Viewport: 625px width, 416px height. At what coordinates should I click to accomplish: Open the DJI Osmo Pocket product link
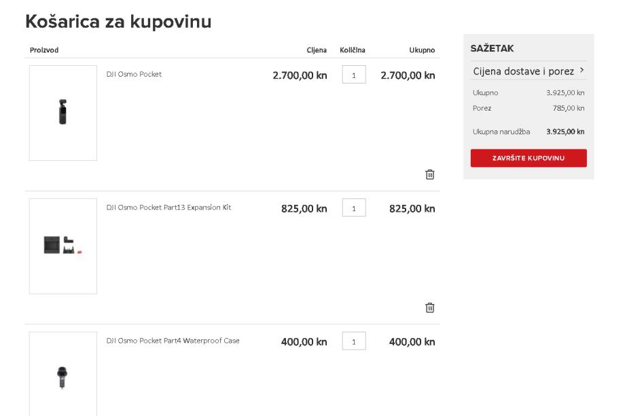click(134, 75)
